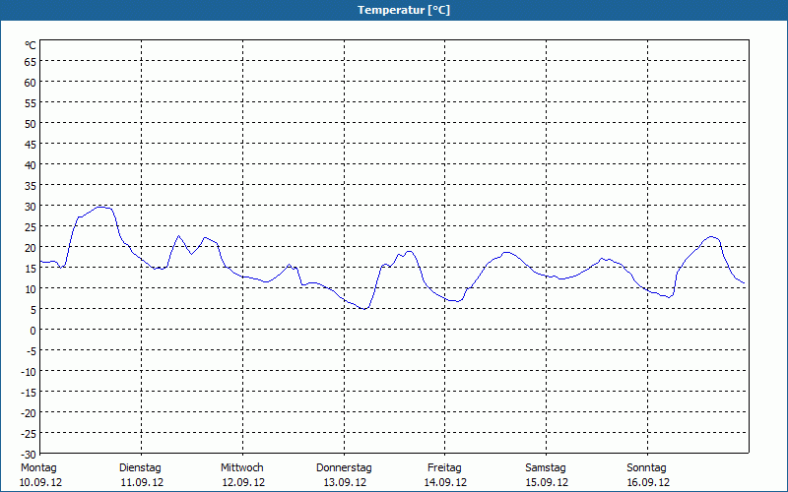Click the date 10.09.12
The width and height of the screenshot is (788, 492).
point(40,482)
